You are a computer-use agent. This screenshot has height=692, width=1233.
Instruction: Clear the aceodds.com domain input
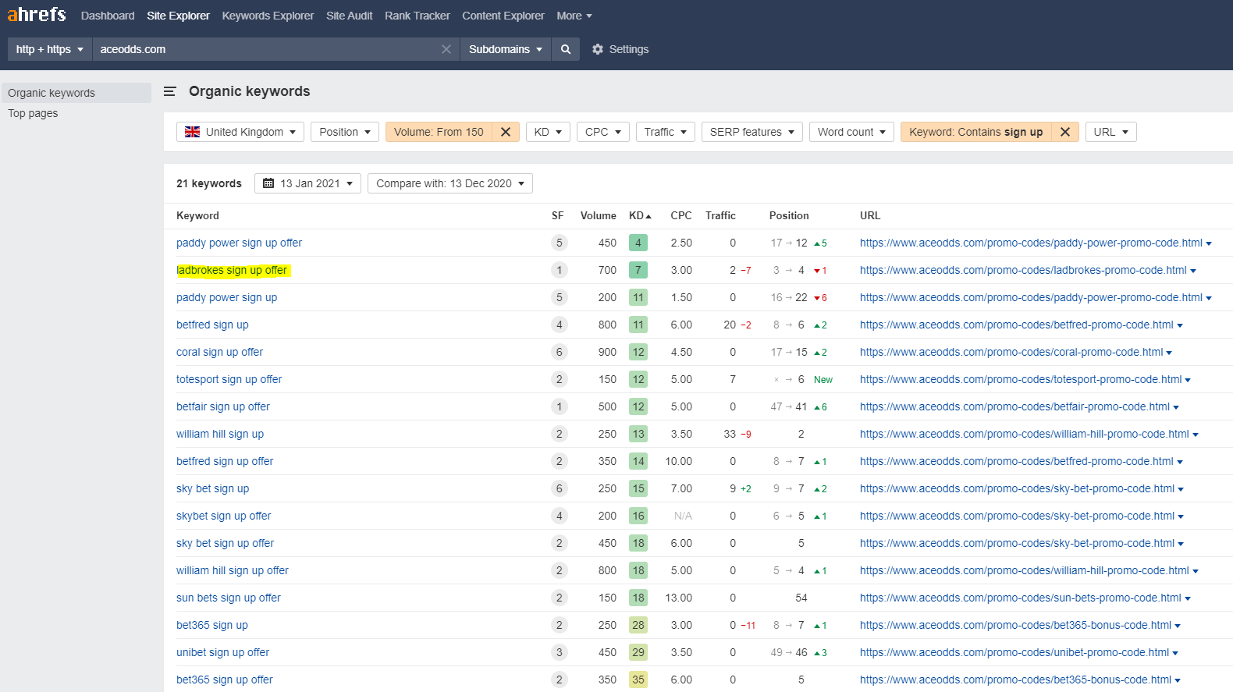[x=446, y=49]
